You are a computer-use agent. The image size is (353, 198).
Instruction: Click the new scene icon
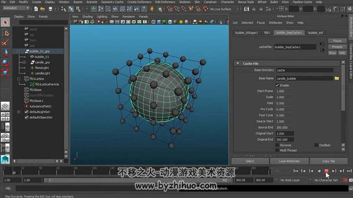pyautogui.click(x=36, y=9)
